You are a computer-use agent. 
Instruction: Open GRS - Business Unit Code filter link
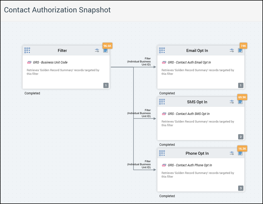tap(50, 62)
